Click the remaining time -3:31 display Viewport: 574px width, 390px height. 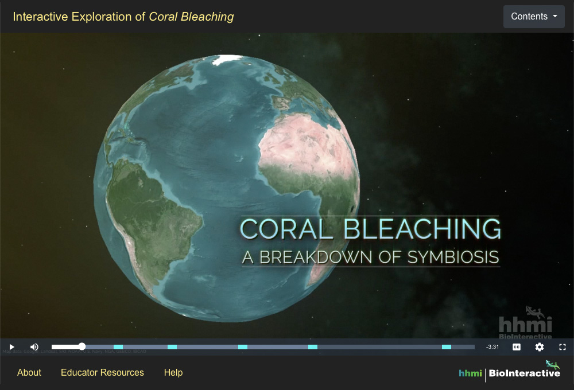tap(492, 347)
